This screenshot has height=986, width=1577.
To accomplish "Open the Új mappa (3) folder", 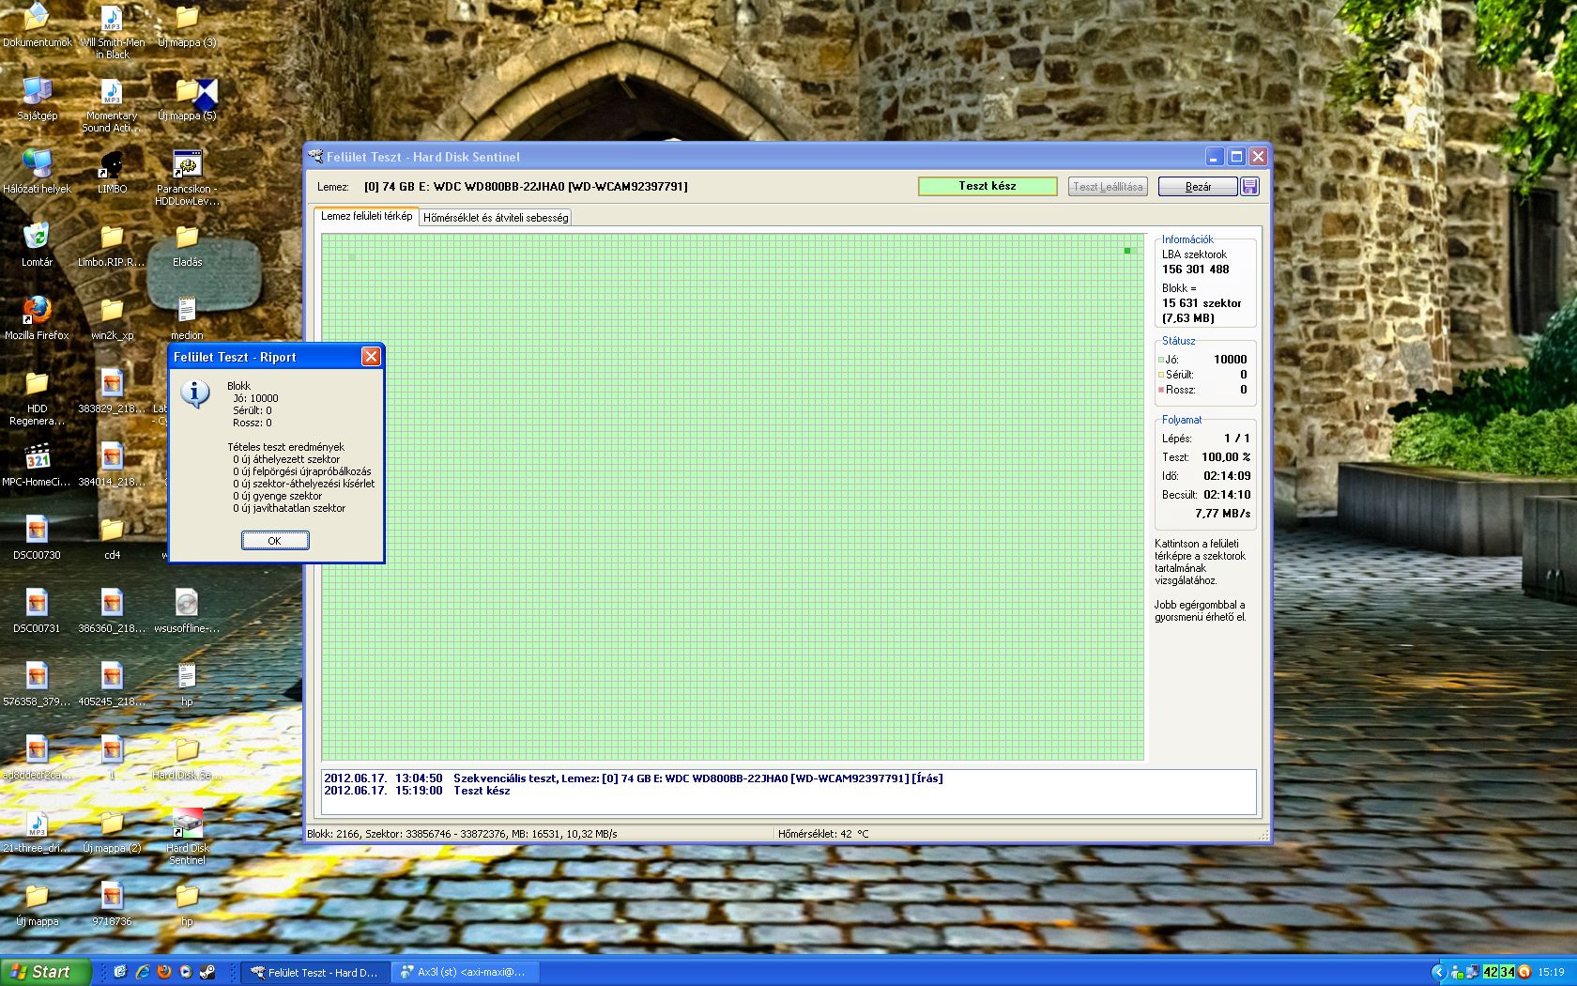I will click(187, 26).
